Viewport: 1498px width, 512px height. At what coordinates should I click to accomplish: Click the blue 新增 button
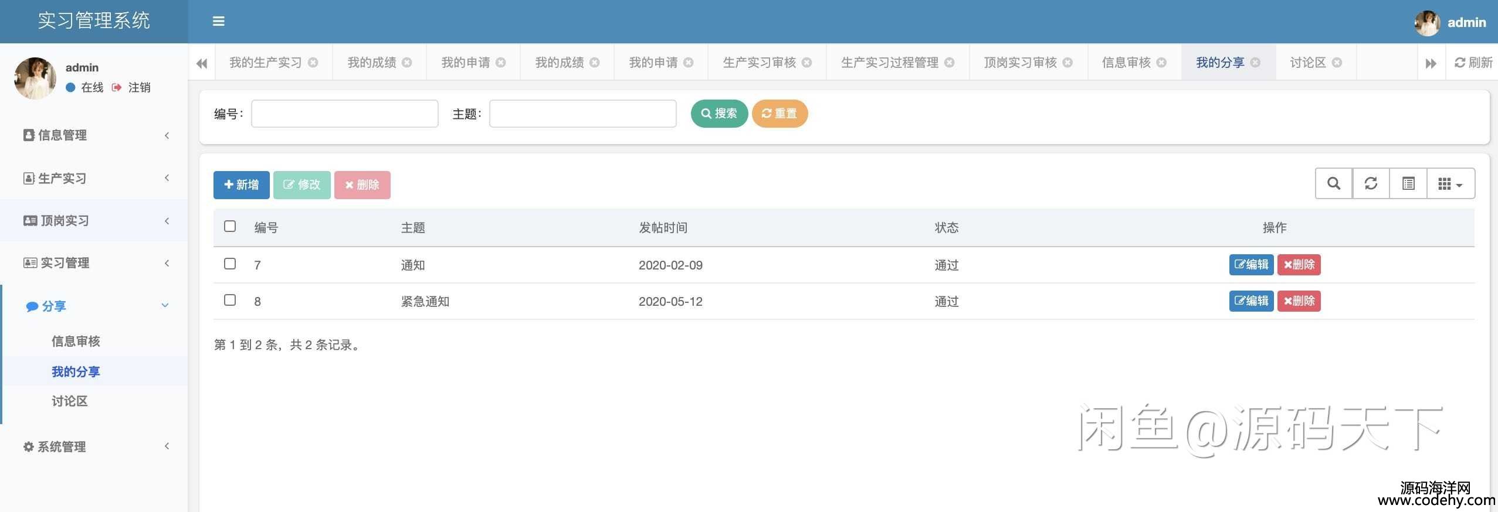click(x=241, y=185)
